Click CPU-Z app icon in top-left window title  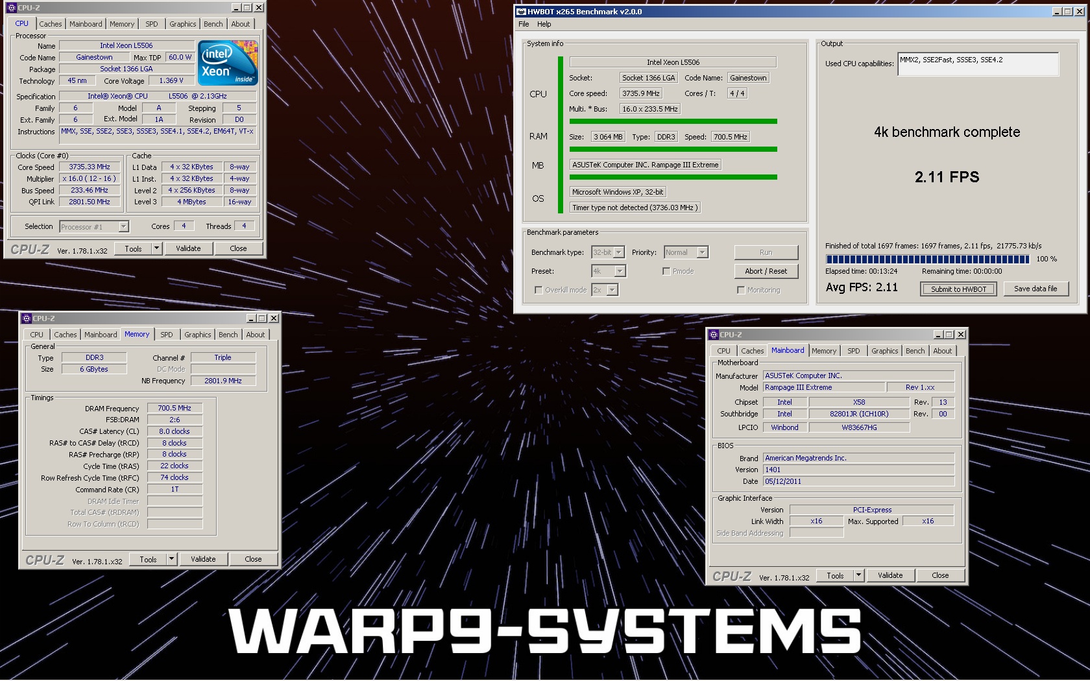[11, 8]
